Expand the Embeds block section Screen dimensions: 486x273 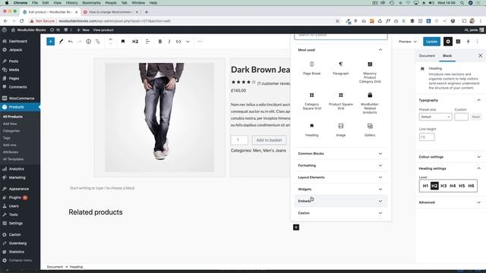click(x=341, y=201)
